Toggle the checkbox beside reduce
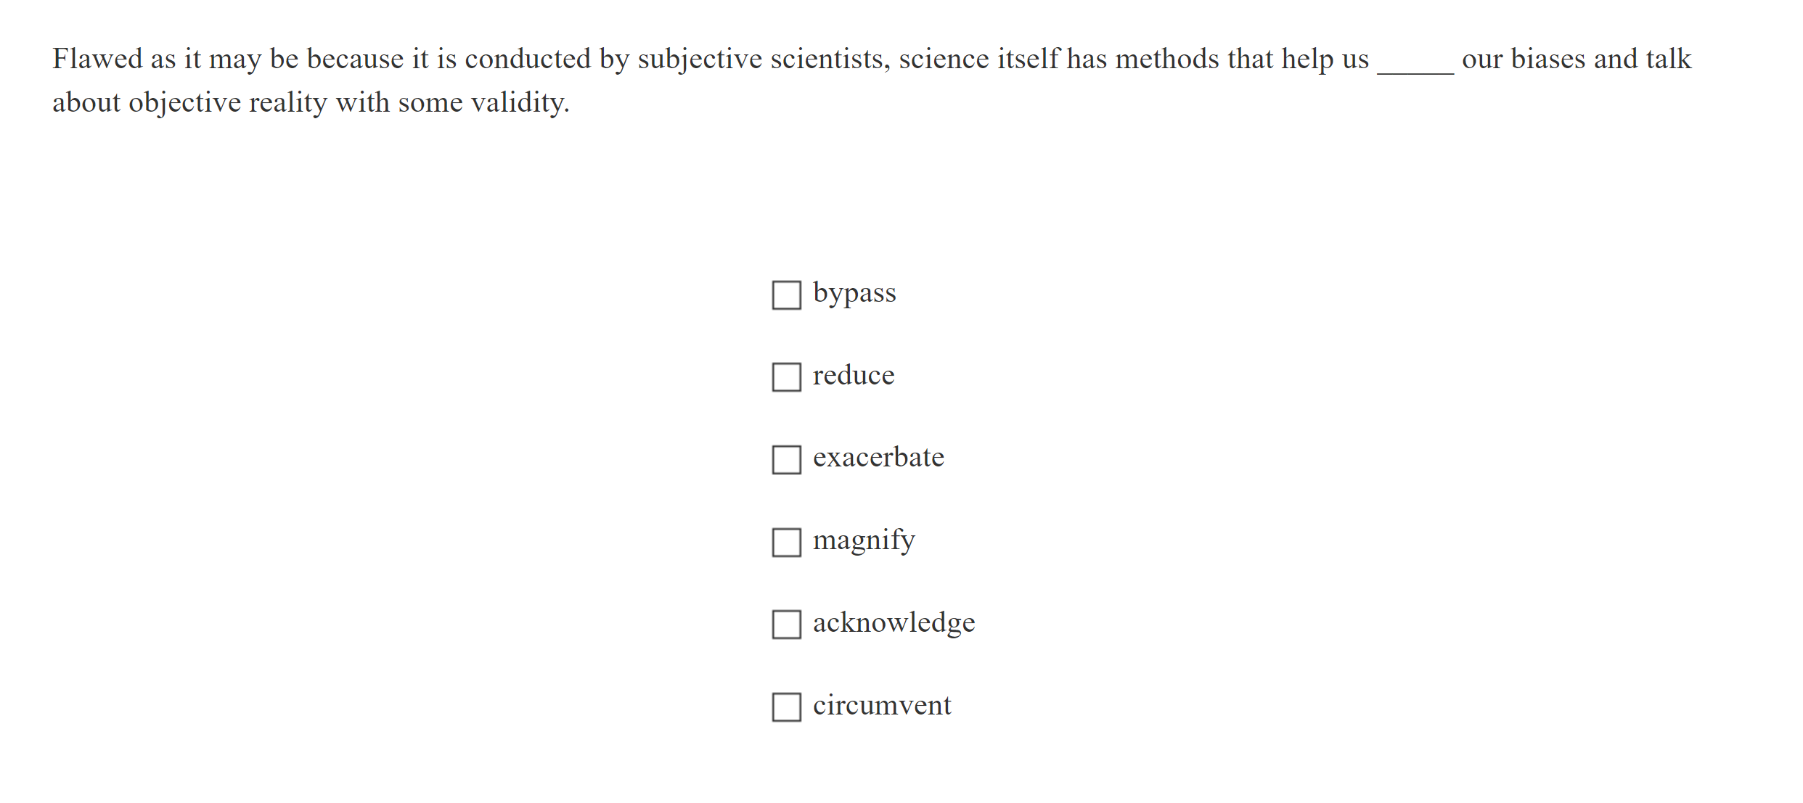Image resolution: width=1803 pixels, height=803 pixels. point(787,376)
